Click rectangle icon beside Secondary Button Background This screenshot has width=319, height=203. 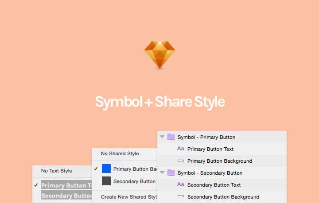point(181,196)
